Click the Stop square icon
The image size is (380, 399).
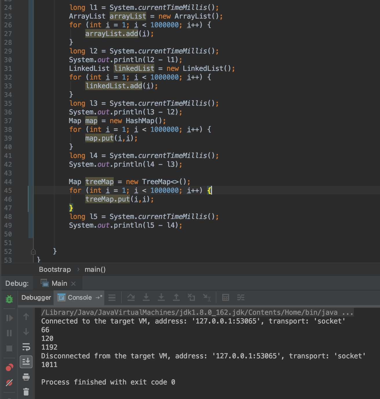click(9, 348)
